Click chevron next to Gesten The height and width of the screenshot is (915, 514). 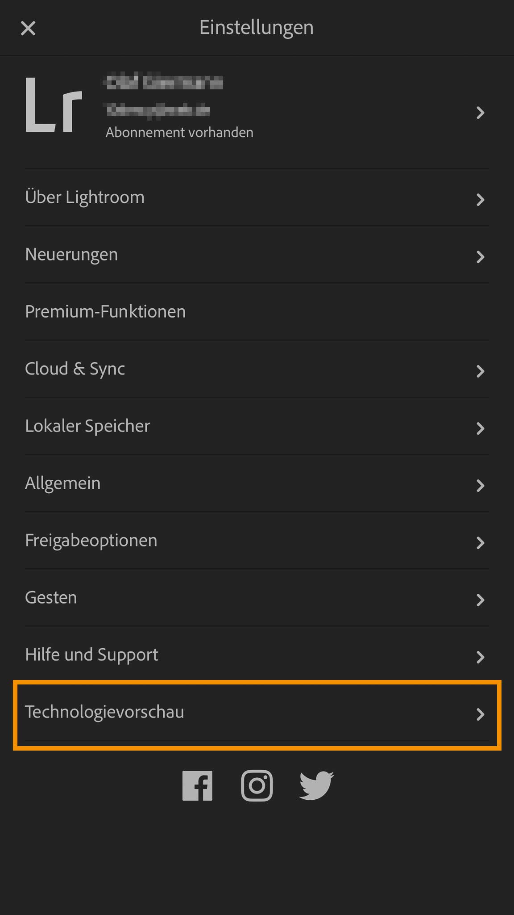tap(480, 600)
